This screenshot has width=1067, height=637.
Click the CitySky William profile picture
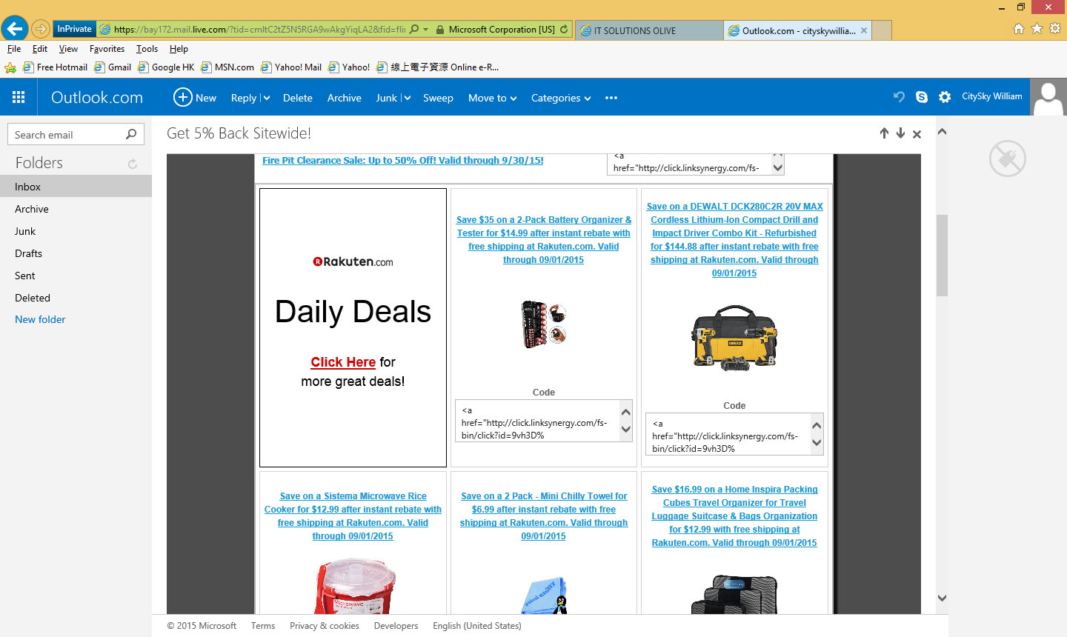(1048, 97)
